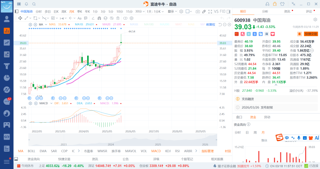Switch to the 周K chart tab
Viewport: 320px width, 169px height.
point(64,12)
